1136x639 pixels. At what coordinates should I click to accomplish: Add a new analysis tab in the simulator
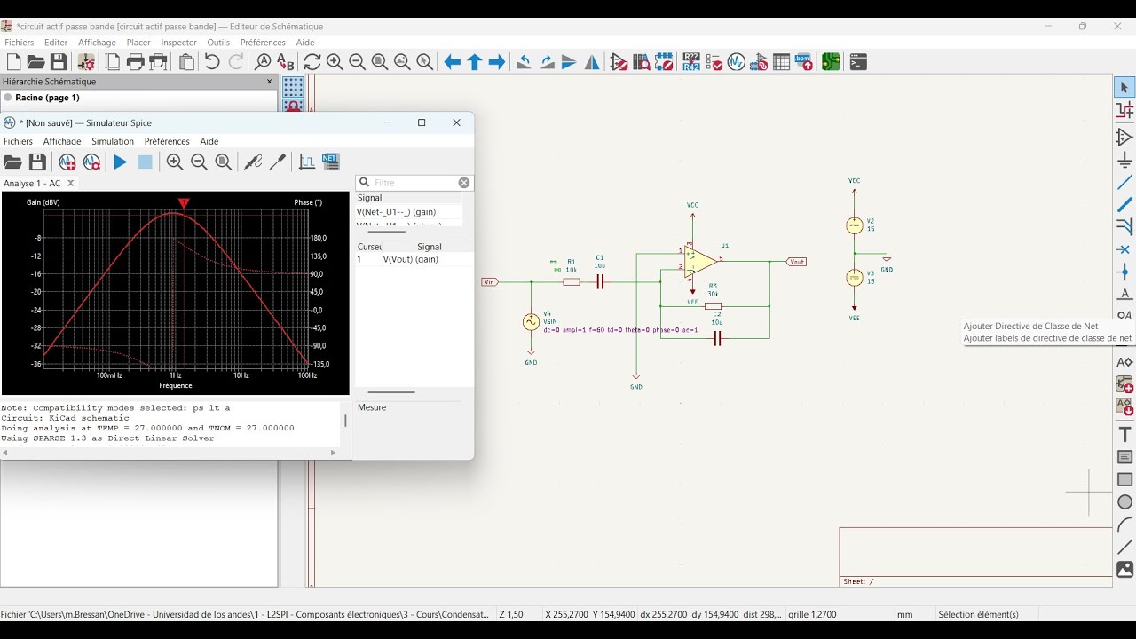pyautogui.click(x=67, y=162)
